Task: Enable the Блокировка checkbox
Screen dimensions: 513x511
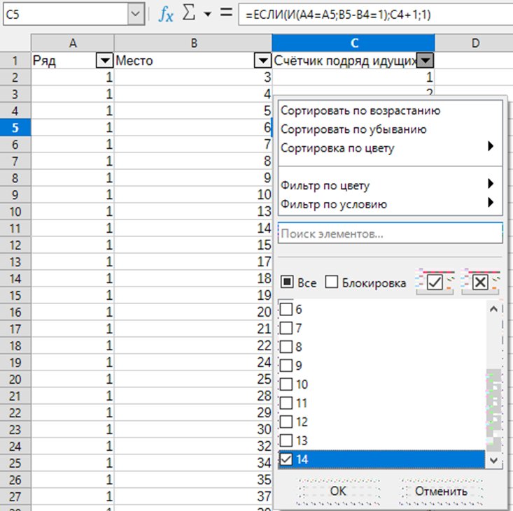Action: coord(332,283)
